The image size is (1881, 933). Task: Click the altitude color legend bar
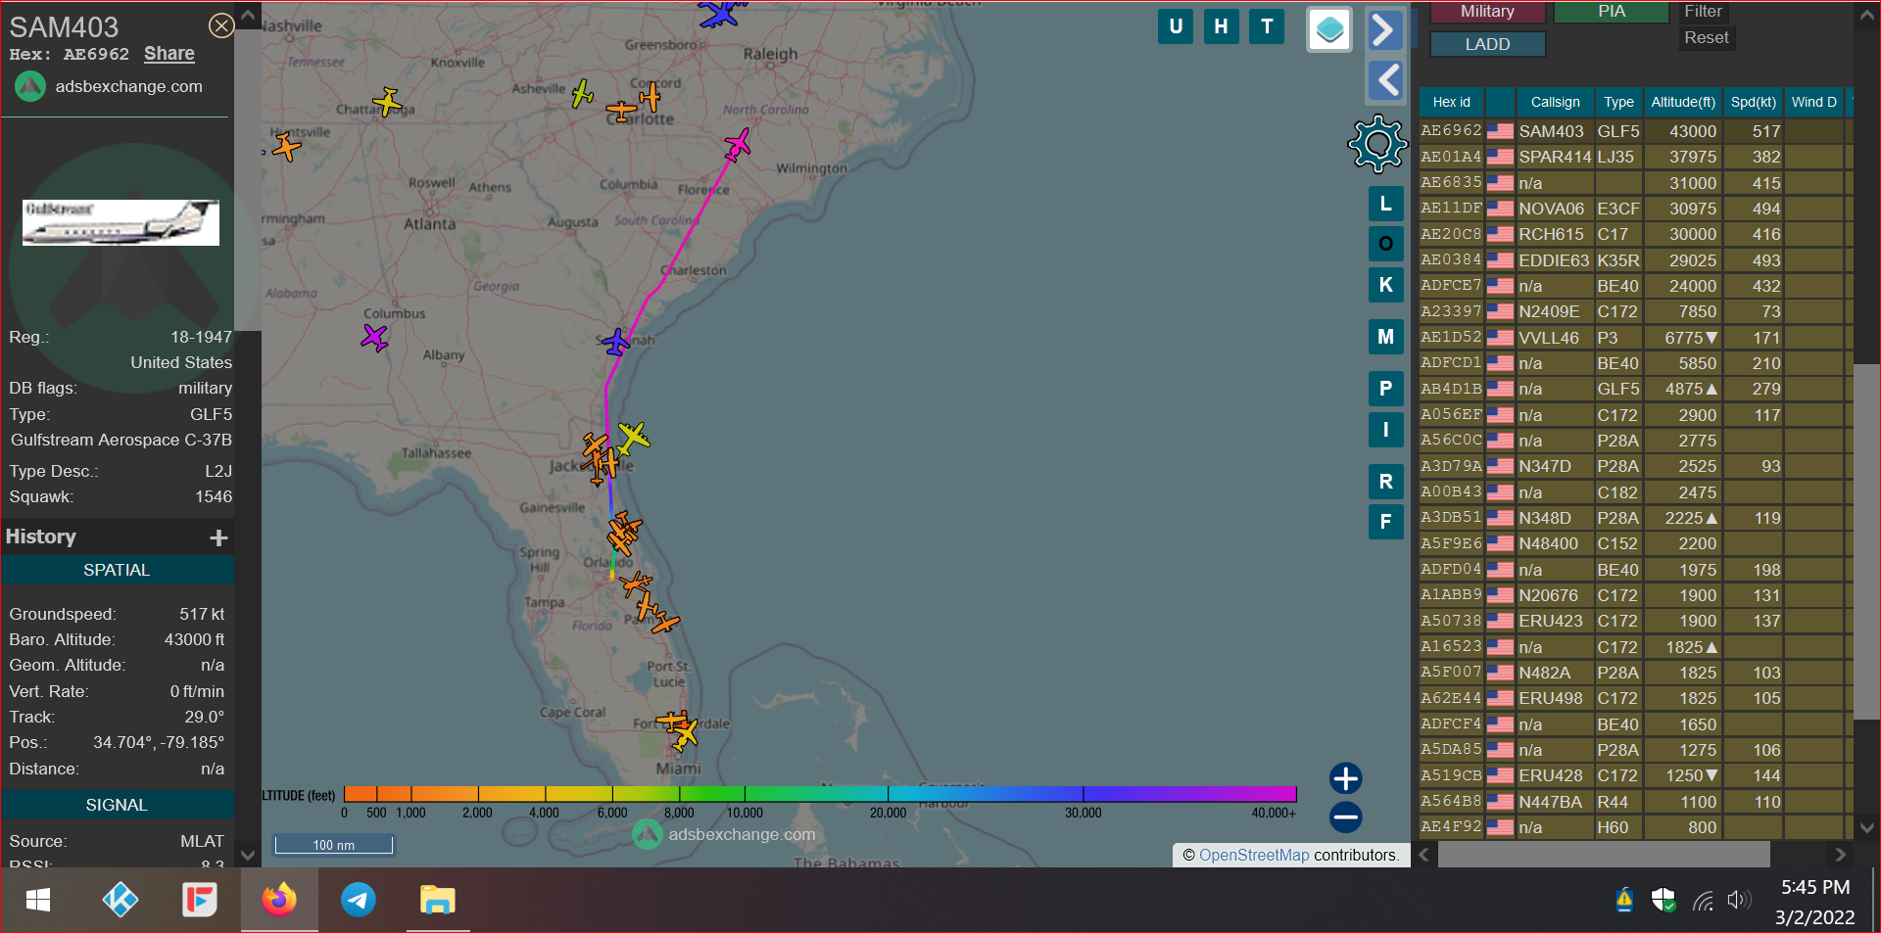click(820, 793)
